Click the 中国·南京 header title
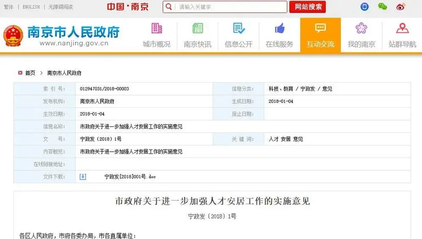Image resolution: width=422 pixels, height=239 pixels. pyautogui.click(x=128, y=7)
